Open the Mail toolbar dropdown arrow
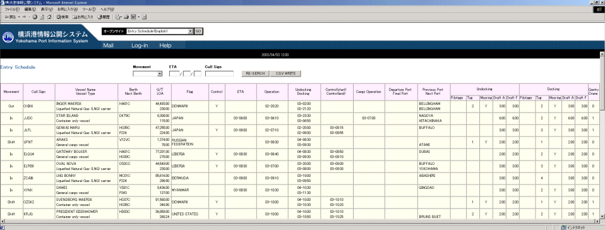The width and height of the screenshot is (605, 230). [121, 17]
